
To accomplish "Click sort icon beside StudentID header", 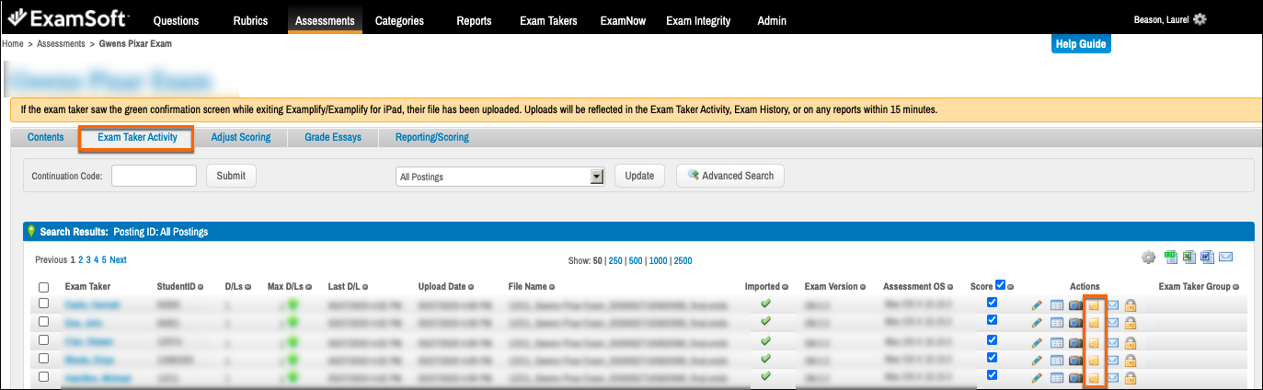I will pyautogui.click(x=201, y=288).
